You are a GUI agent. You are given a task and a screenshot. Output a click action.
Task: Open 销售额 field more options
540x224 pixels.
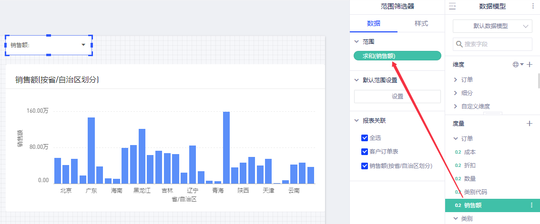click(531, 205)
